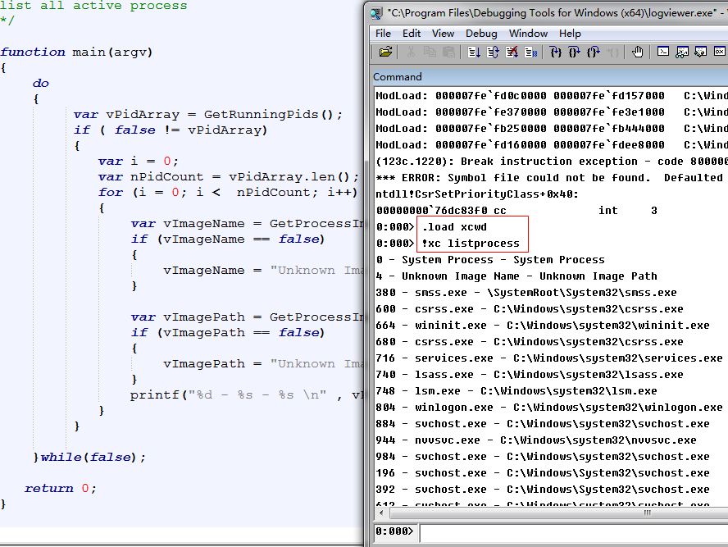The height and width of the screenshot is (547, 728).
Task: Click the '680 - csrss.exe' output line
Action: 530,342
